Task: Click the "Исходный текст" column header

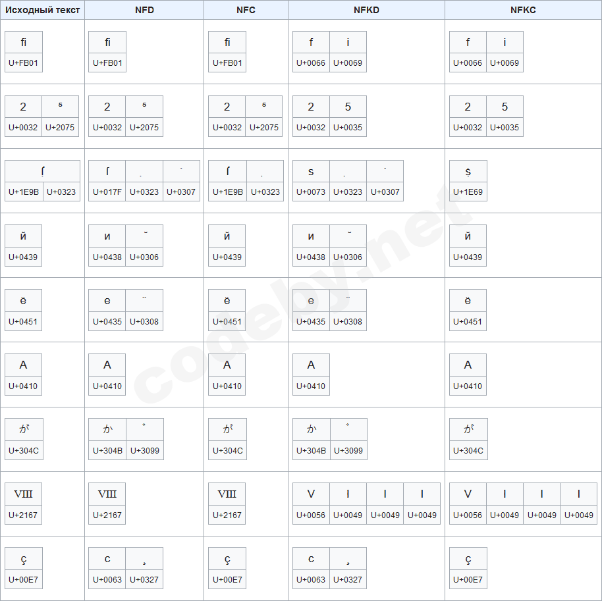Action: pyautogui.click(x=42, y=10)
